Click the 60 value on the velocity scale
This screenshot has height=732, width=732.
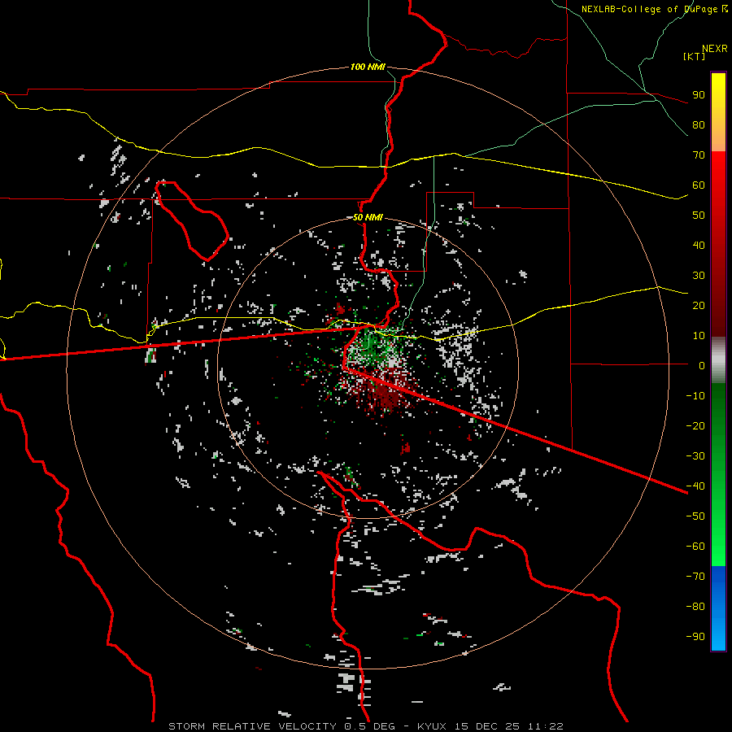[699, 185]
